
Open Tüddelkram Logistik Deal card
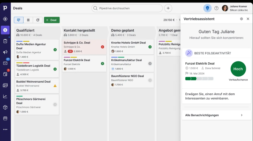pos(37,69)
